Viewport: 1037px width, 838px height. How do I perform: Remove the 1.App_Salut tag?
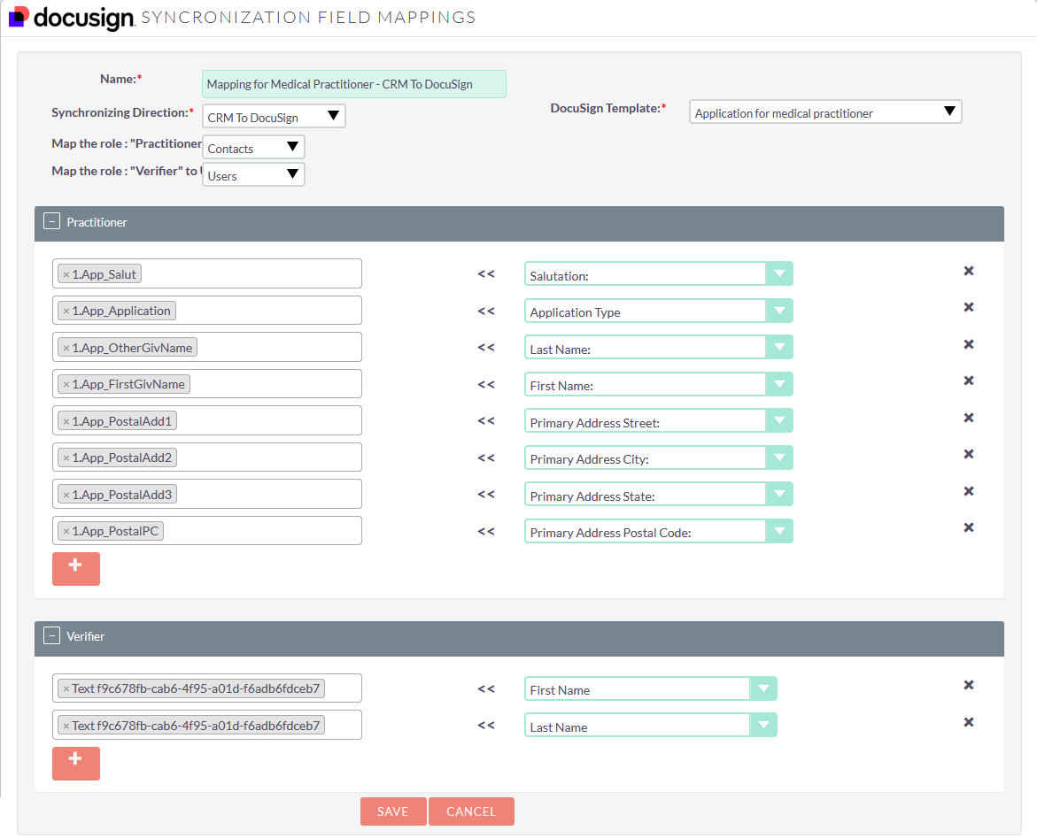coord(66,274)
